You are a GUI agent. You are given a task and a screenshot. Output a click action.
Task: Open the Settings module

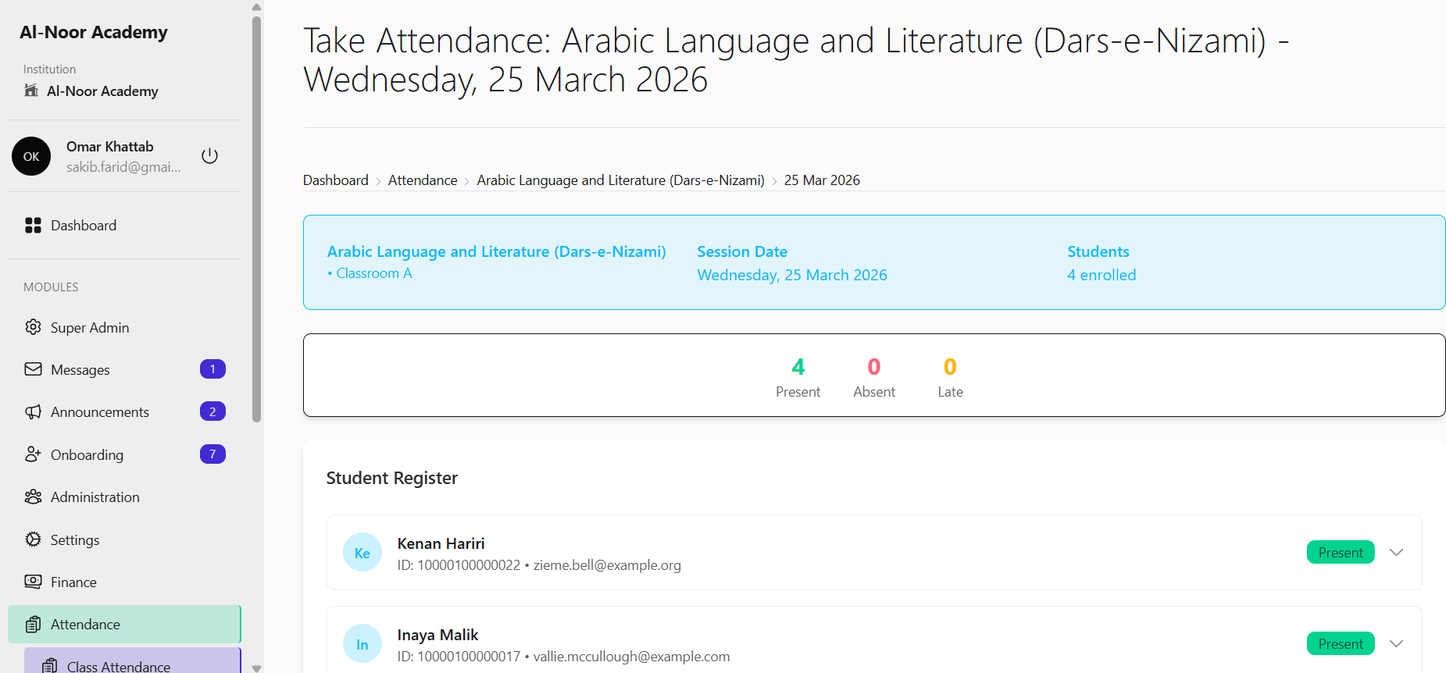(x=125, y=539)
